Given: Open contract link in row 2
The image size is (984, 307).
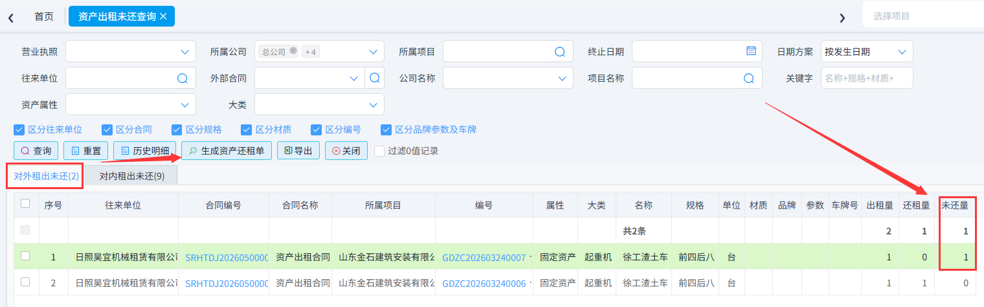Looking at the screenshot, I should pos(227,282).
